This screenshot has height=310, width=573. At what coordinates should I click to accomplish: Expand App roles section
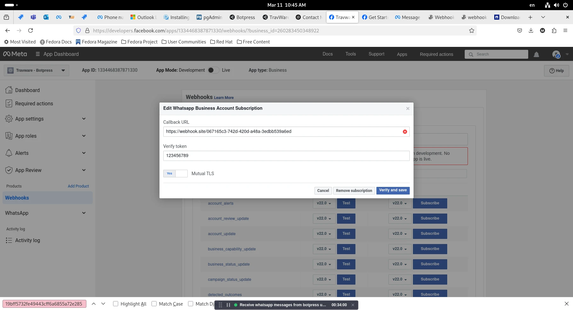point(84,136)
